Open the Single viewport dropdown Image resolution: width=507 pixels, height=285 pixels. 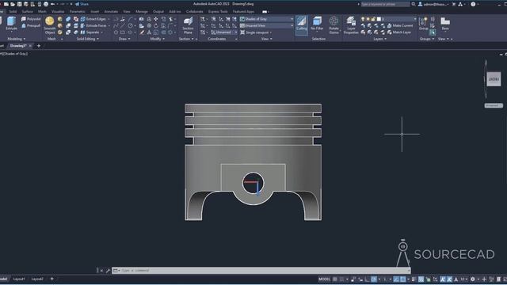click(x=257, y=32)
